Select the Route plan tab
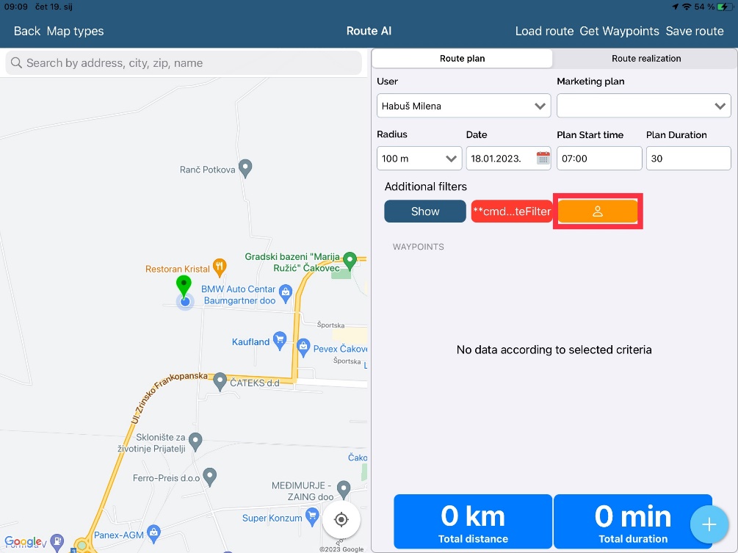 (x=462, y=58)
